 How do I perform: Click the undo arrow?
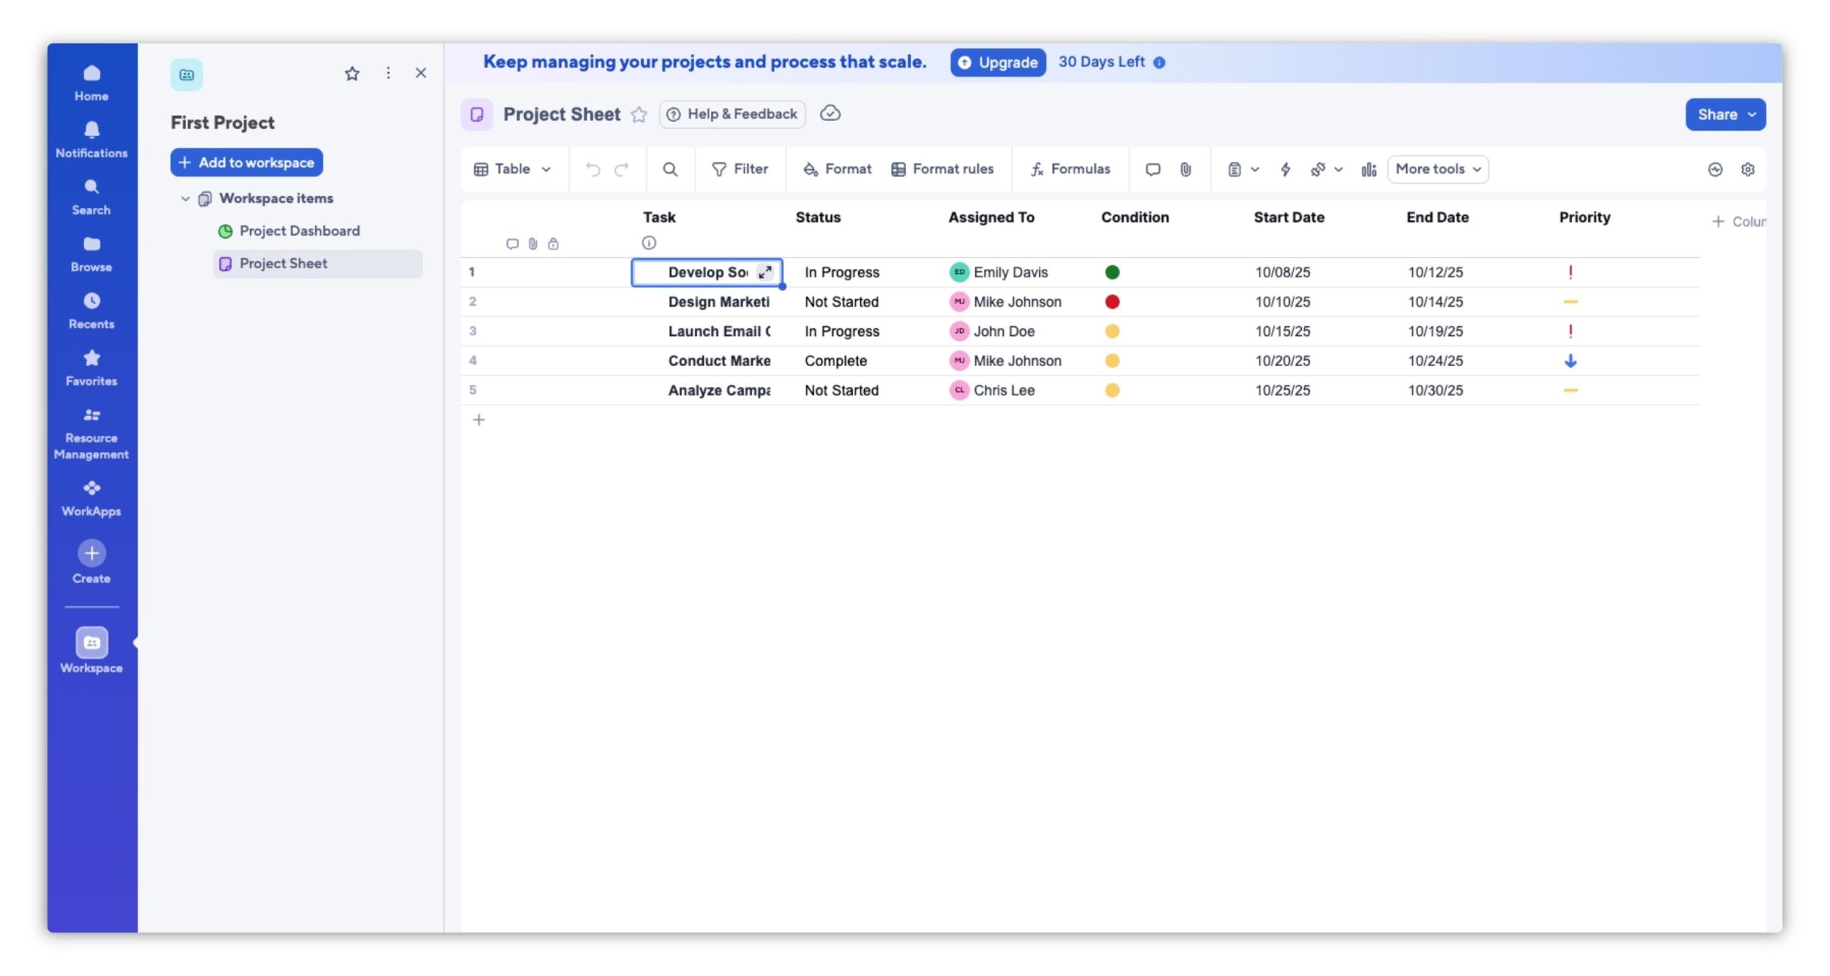tap(593, 169)
